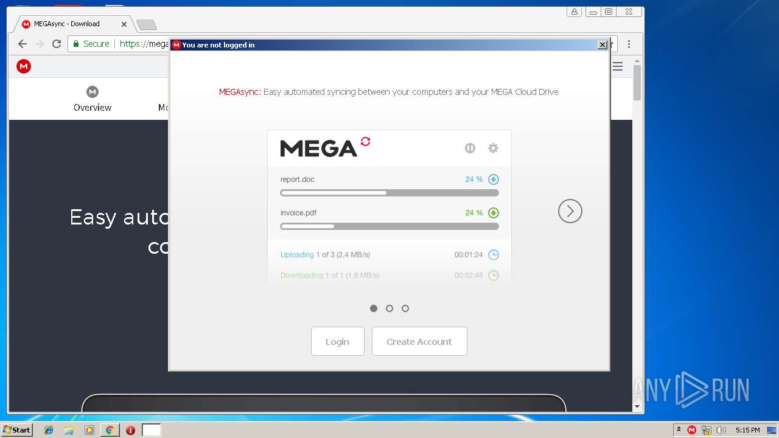This screenshot has width=779, height=438.
Task: Click the clock icon on Downloading row
Action: point(494,276)
